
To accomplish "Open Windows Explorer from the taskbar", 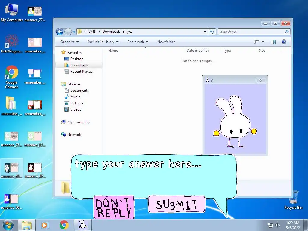I will pos(27,225).
